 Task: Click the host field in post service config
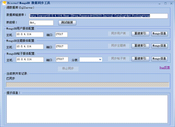point(30,60)
